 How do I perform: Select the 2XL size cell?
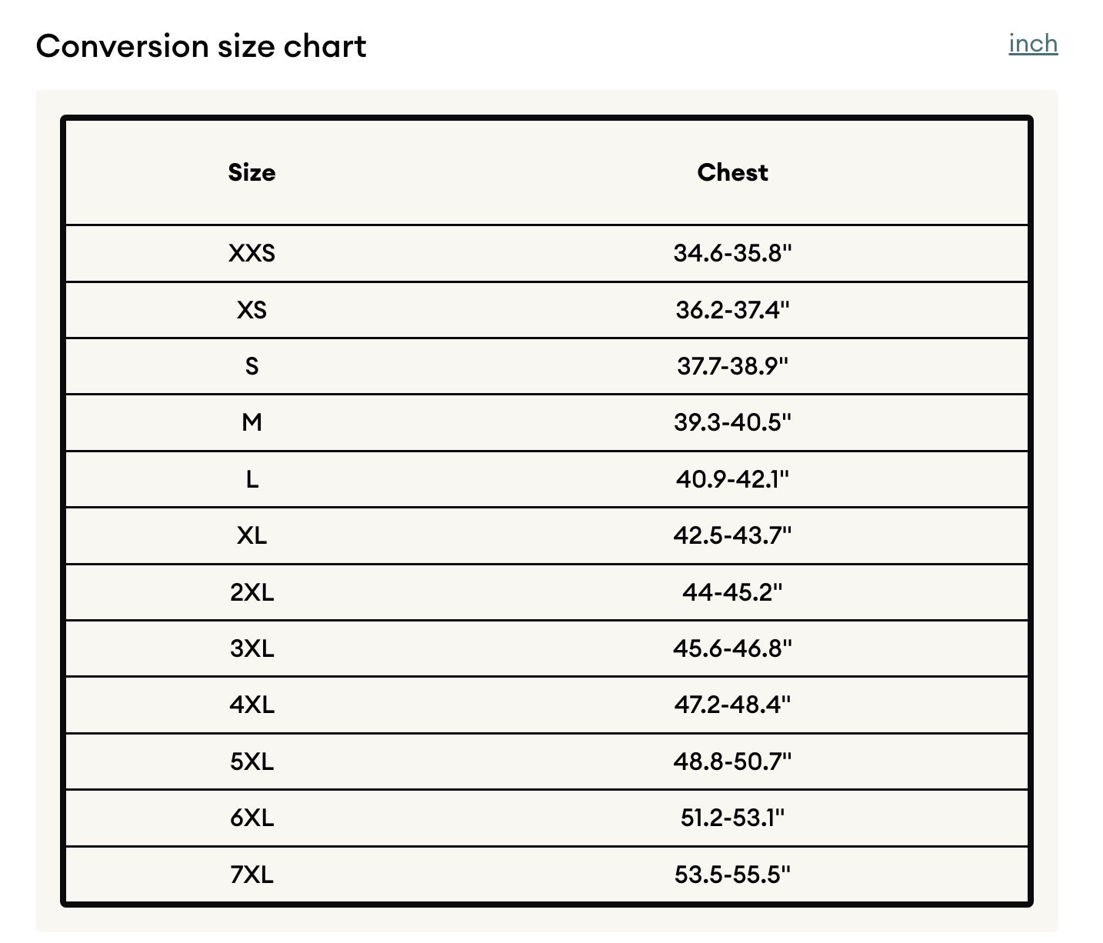coord(252,592)
